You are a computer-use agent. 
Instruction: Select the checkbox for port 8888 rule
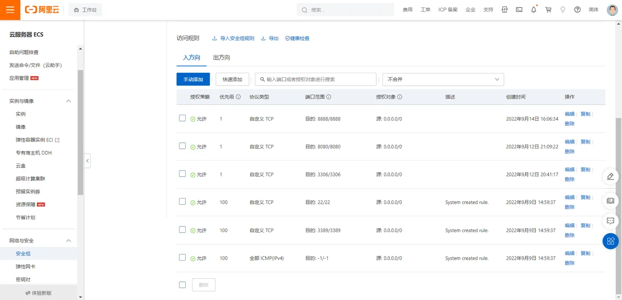pos(182,118)
